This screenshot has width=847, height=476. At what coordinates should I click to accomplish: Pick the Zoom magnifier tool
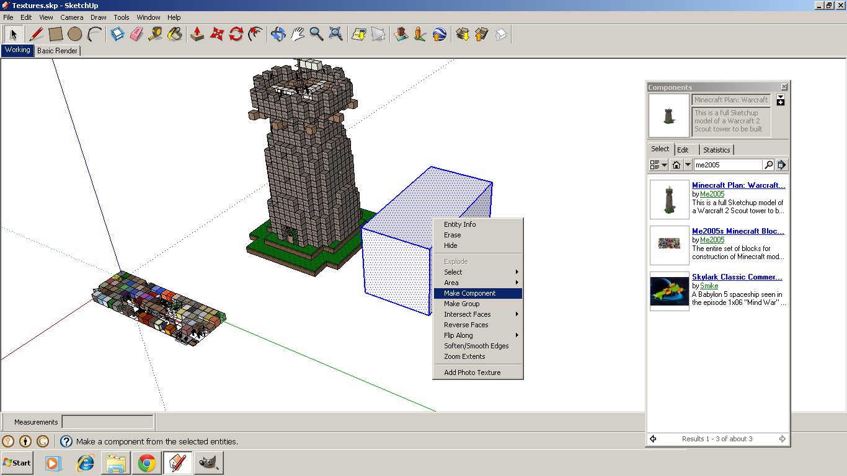coord(316,34)
